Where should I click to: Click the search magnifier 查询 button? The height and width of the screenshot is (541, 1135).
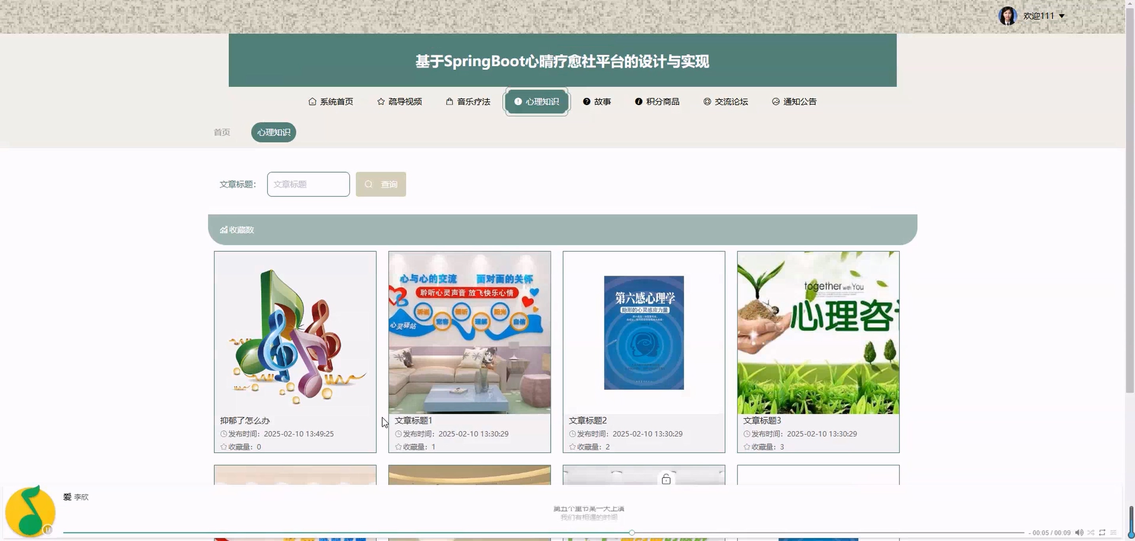tap(381, 184)
